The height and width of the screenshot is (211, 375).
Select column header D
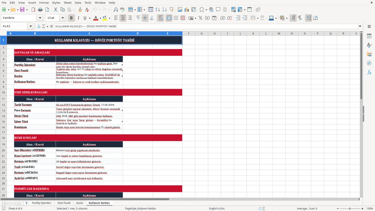138,33
